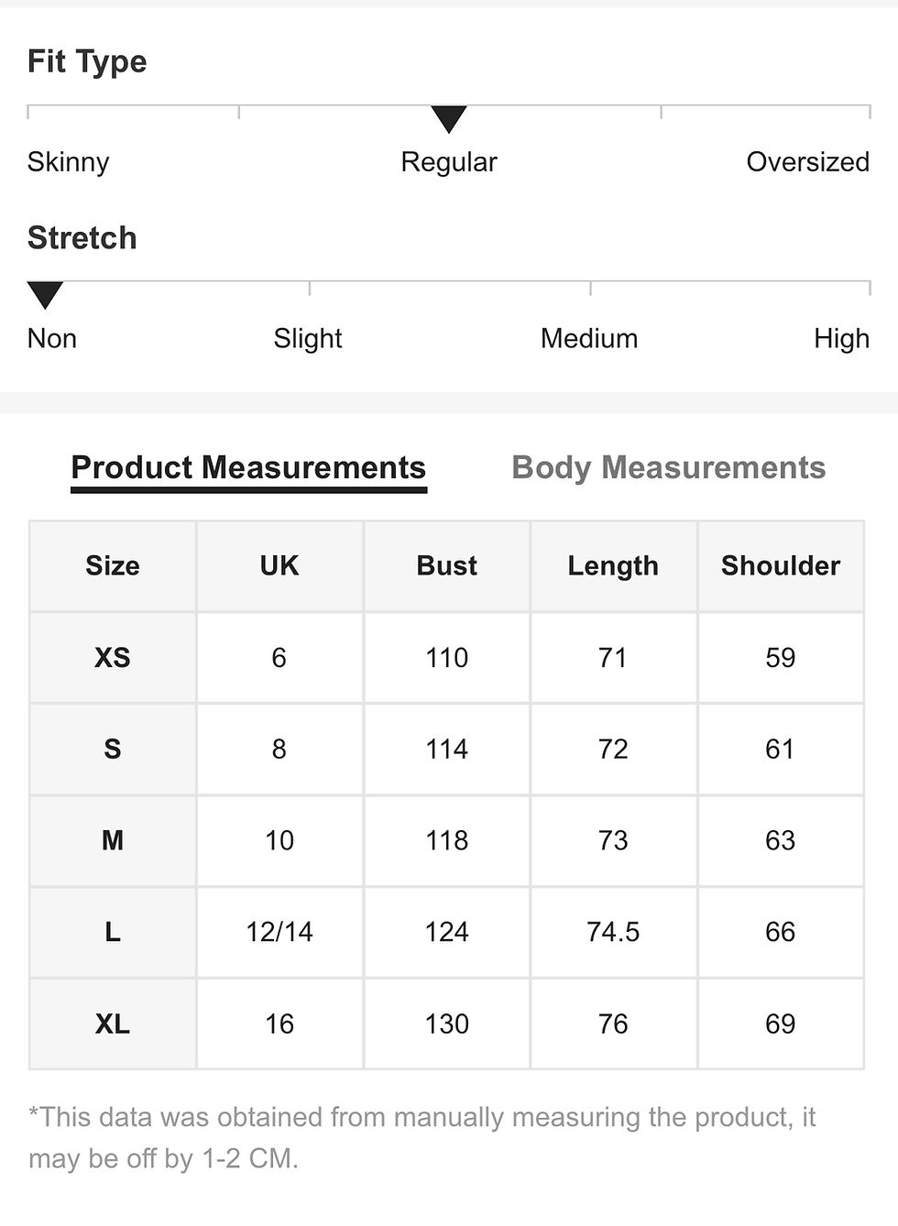Click the Medium stretch label

pyautogui.click(x=589, y=338)
